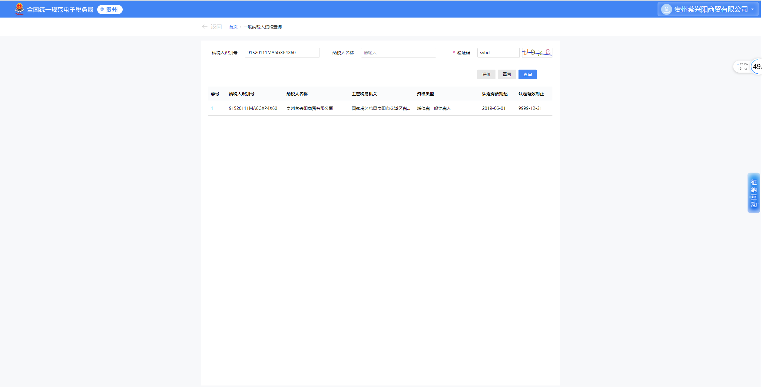
Task: Focus the 纳税人识别号 input field
Action: 282,53
